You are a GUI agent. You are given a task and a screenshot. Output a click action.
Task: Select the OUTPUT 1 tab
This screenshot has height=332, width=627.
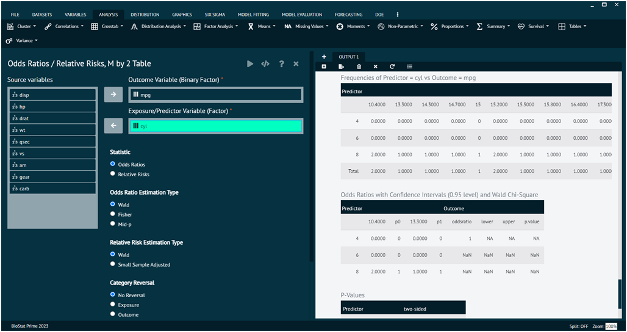pos(349,57)
